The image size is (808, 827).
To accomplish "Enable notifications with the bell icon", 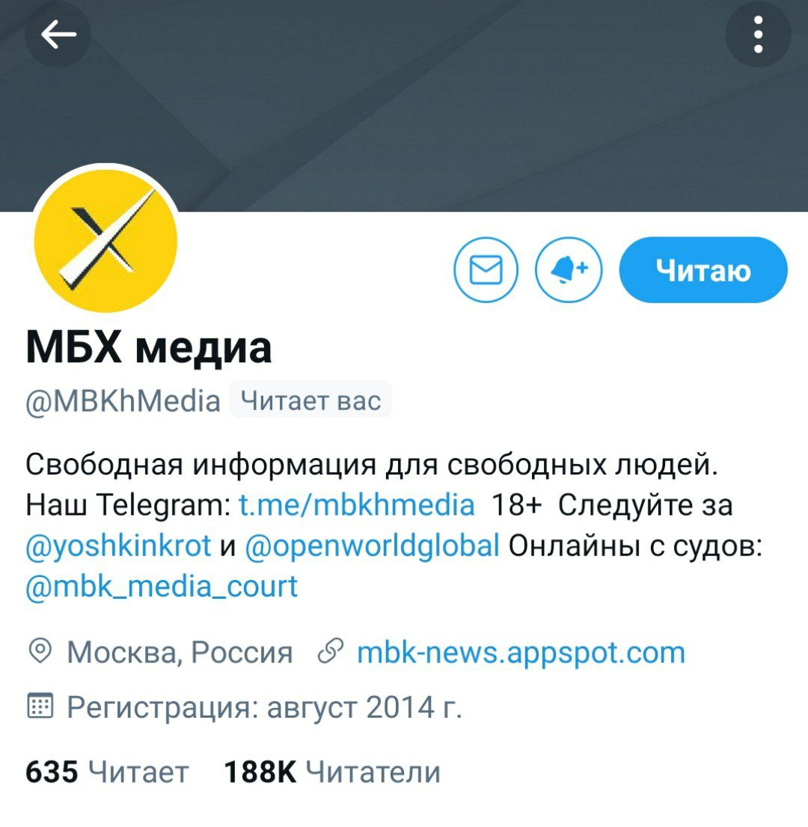I will coord(568,269).
